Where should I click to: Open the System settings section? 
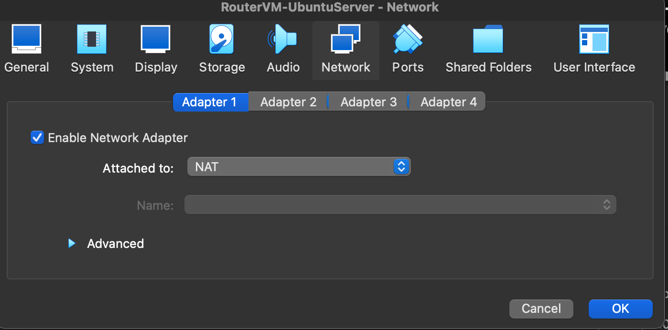point(92,50)
